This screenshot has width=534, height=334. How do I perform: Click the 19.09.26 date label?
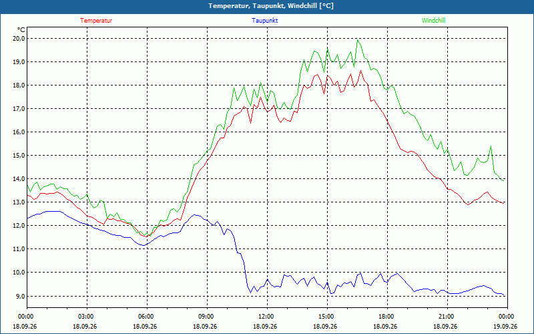pos(505,326)
